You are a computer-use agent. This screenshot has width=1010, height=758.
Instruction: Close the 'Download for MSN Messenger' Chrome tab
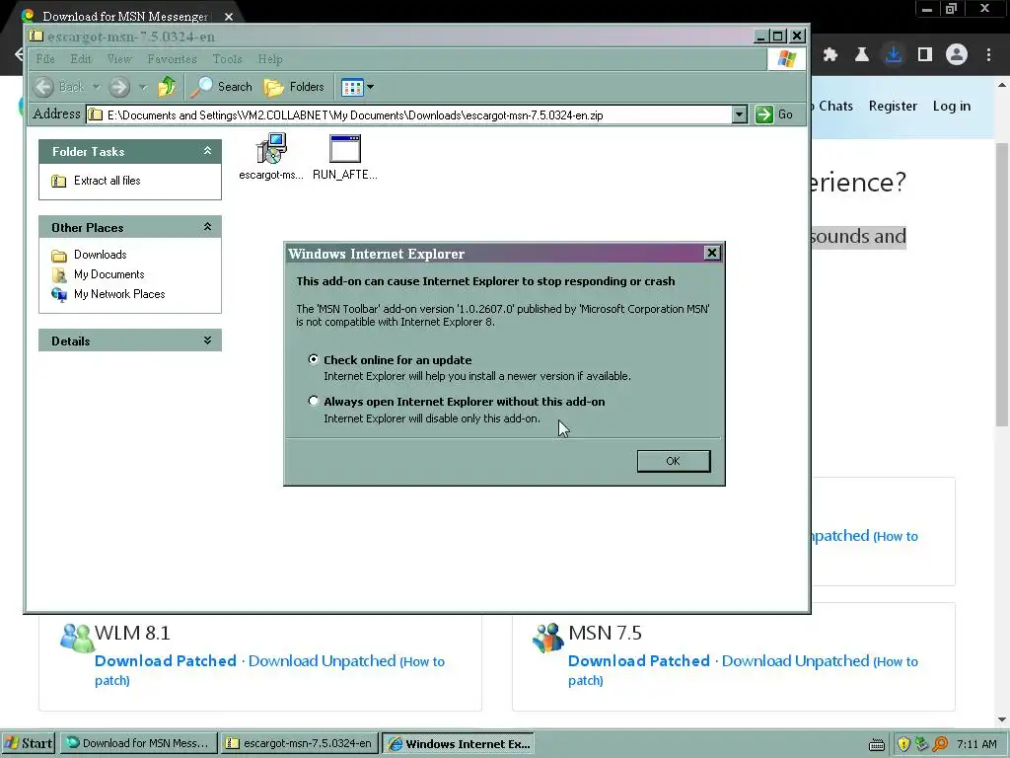(x=229, y=17)
